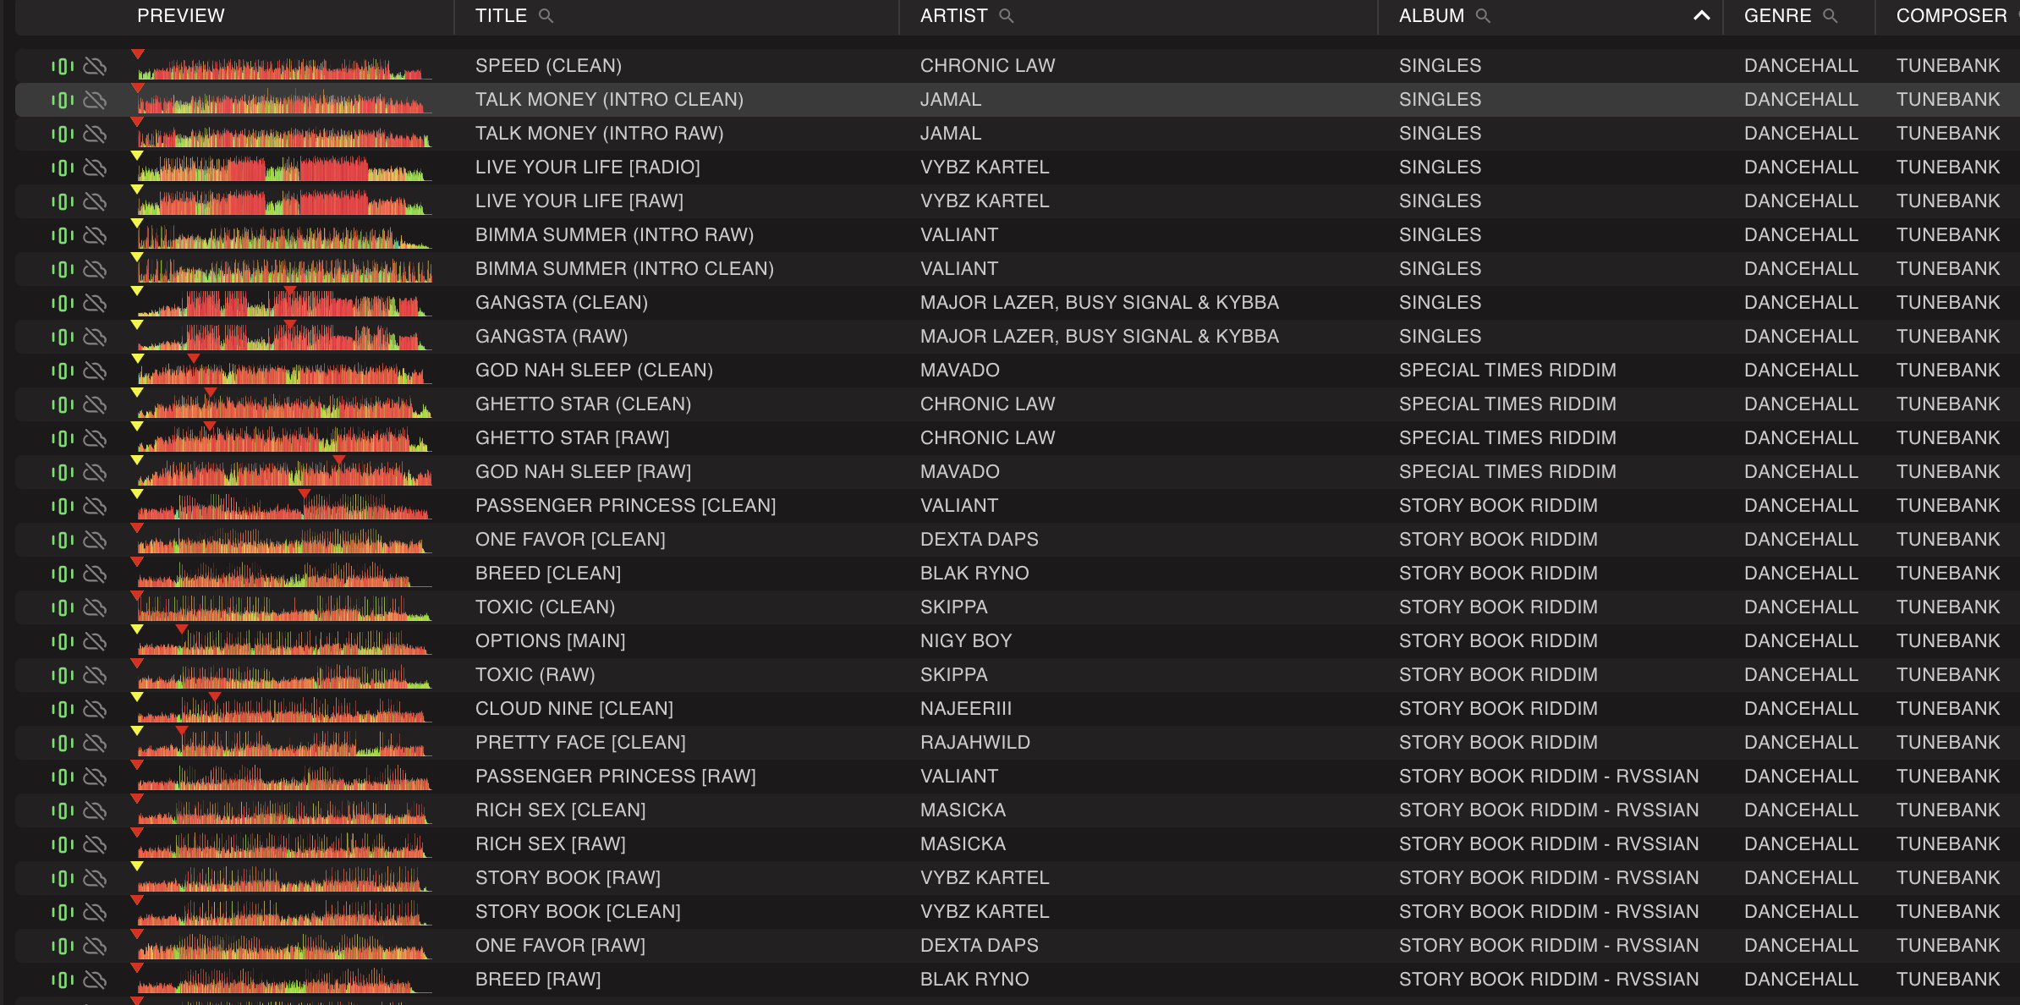The height and width of the screenshot is (1005, 2020).
Task: Click the search icon beside ARTIST header
Action: pyautogui.click(x=1006, y=16)
